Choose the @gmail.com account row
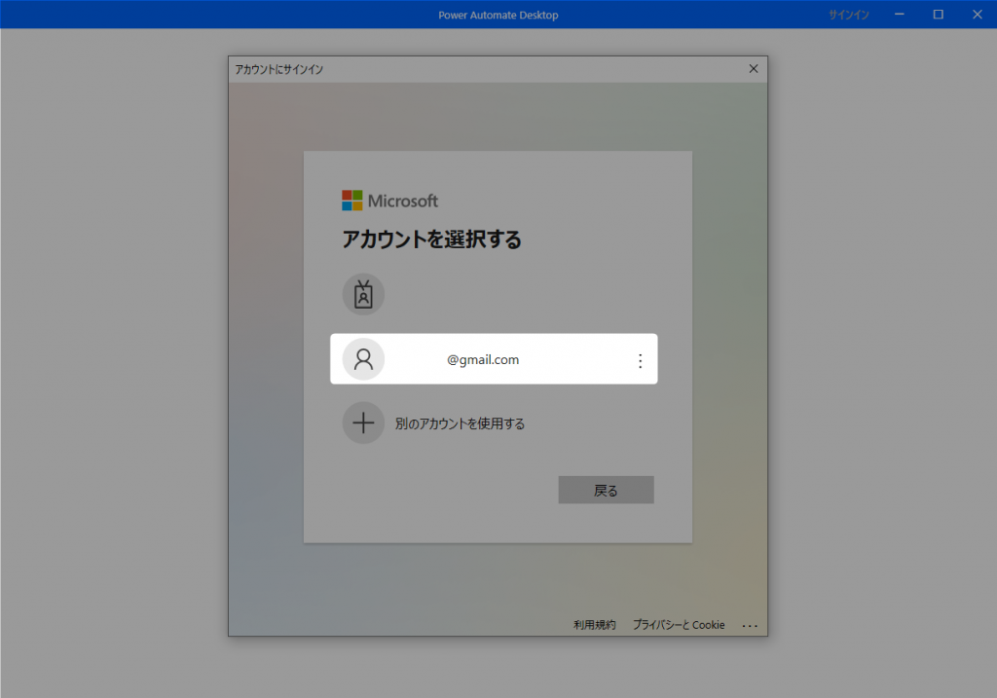 click(494, 358)
